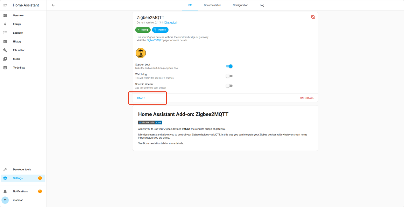Image resolution: width=404 pixels, height=207 pixels.
Task: Click the Zigbee2MQTT bee logo
Action: pos(141,53)
